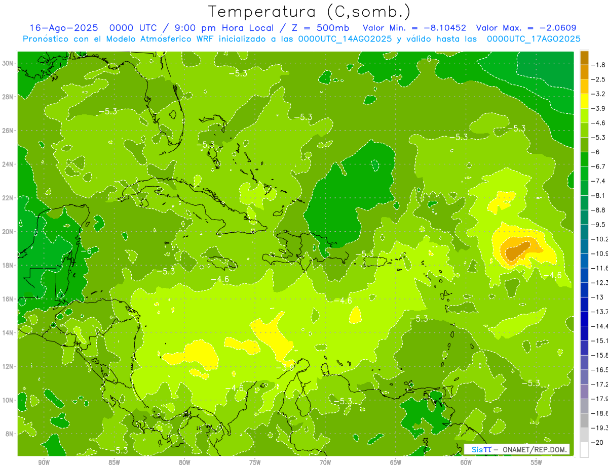Click the '-15.8' colorbar value
608x469 pixels.
point(600,355)
